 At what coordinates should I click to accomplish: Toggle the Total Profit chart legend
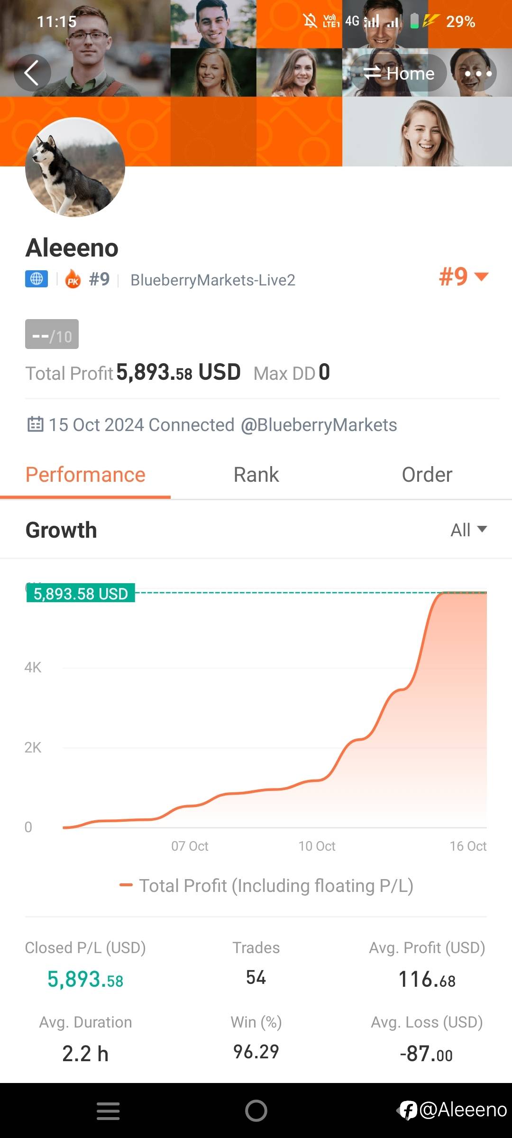(x=266, y=885)
